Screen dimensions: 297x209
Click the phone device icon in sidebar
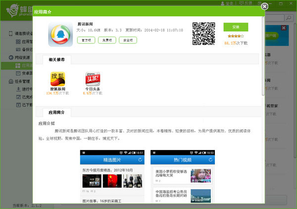[10, 34]
